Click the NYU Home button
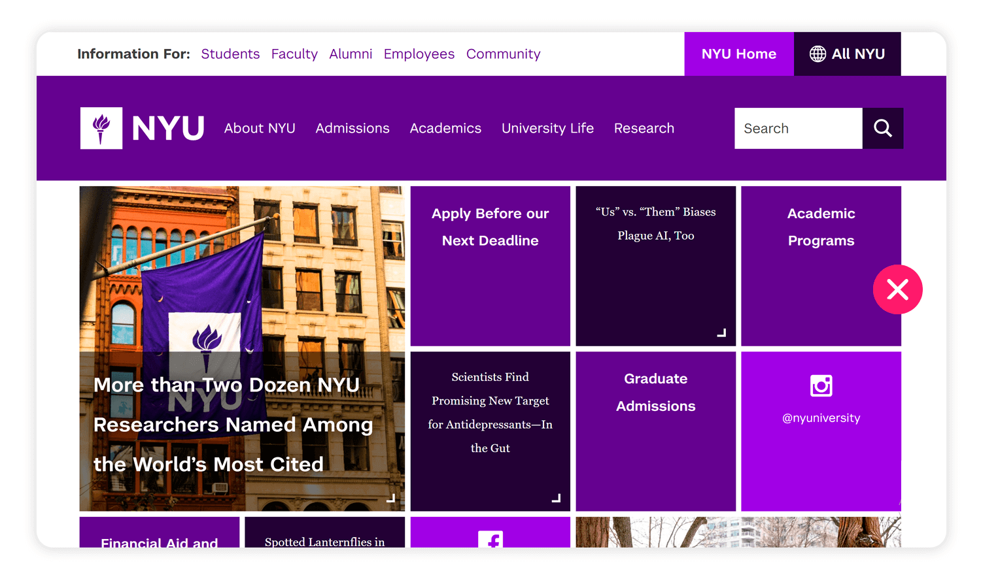 (739, 54)
